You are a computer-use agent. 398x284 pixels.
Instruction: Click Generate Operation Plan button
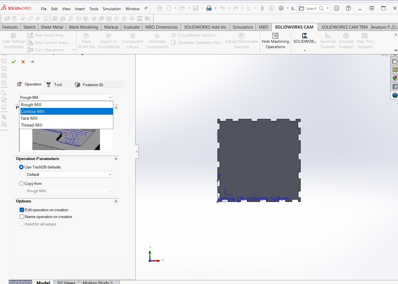coord(196,42)
